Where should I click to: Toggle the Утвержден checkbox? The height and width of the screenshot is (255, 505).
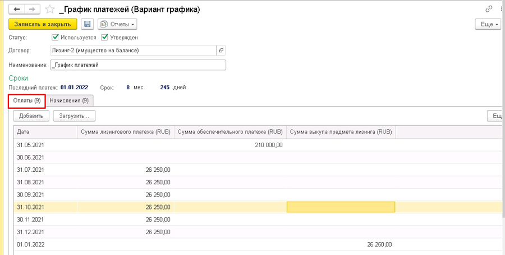(x=104, y=38)
